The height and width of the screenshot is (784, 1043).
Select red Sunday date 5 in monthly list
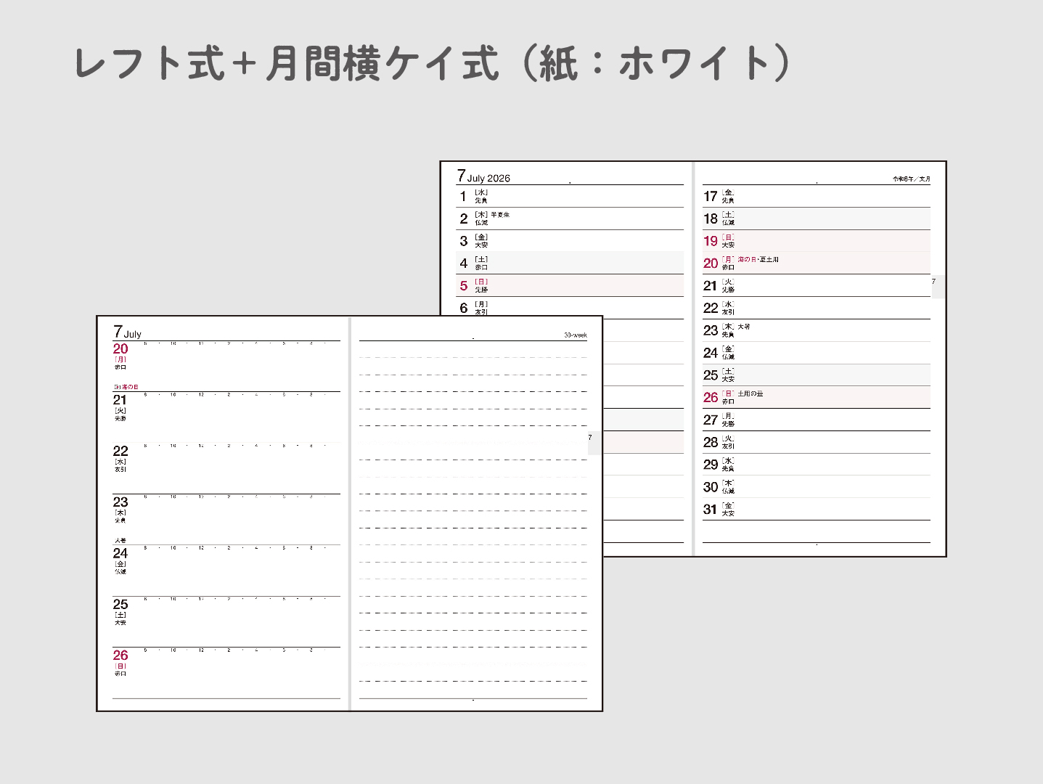(464, 286)
